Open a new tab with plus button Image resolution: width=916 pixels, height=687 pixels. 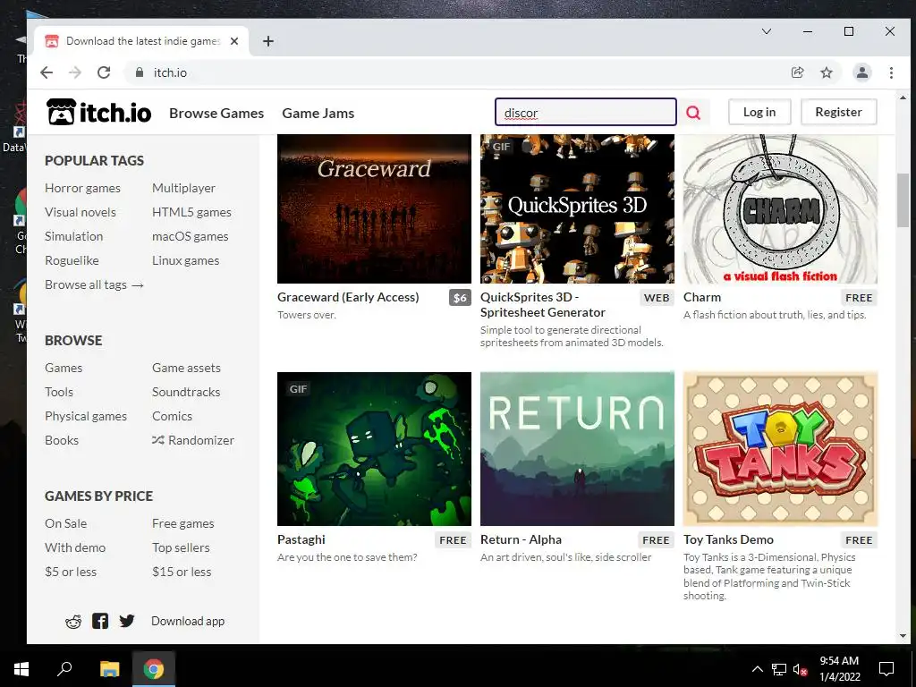pyautogui.click(x=268, y=41)
